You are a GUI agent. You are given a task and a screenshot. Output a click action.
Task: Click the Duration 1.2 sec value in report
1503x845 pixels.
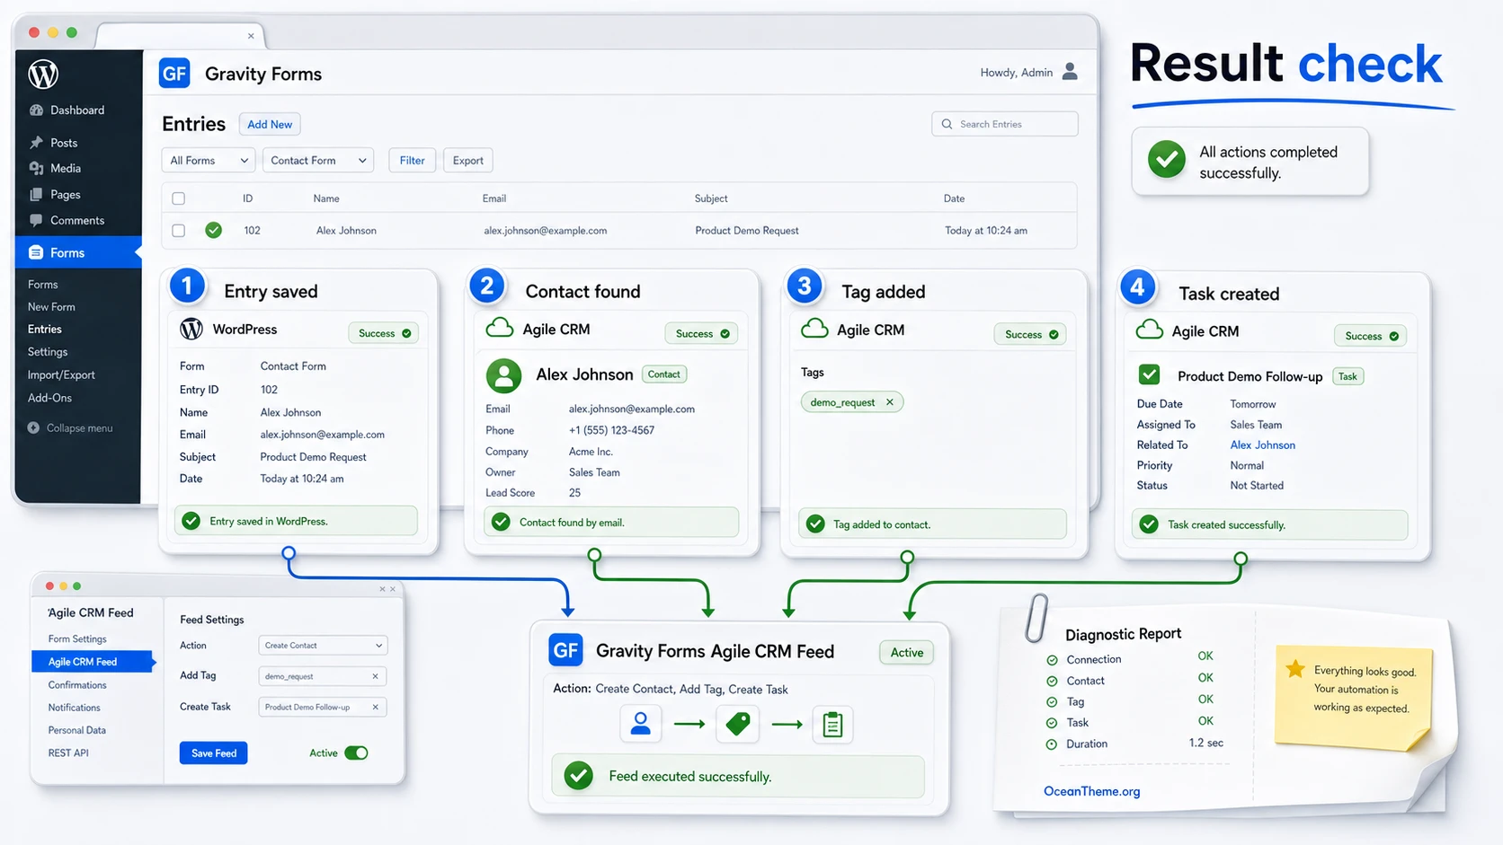1205,744
